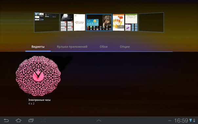Tap the Back navigation icon

pos(6,120)
